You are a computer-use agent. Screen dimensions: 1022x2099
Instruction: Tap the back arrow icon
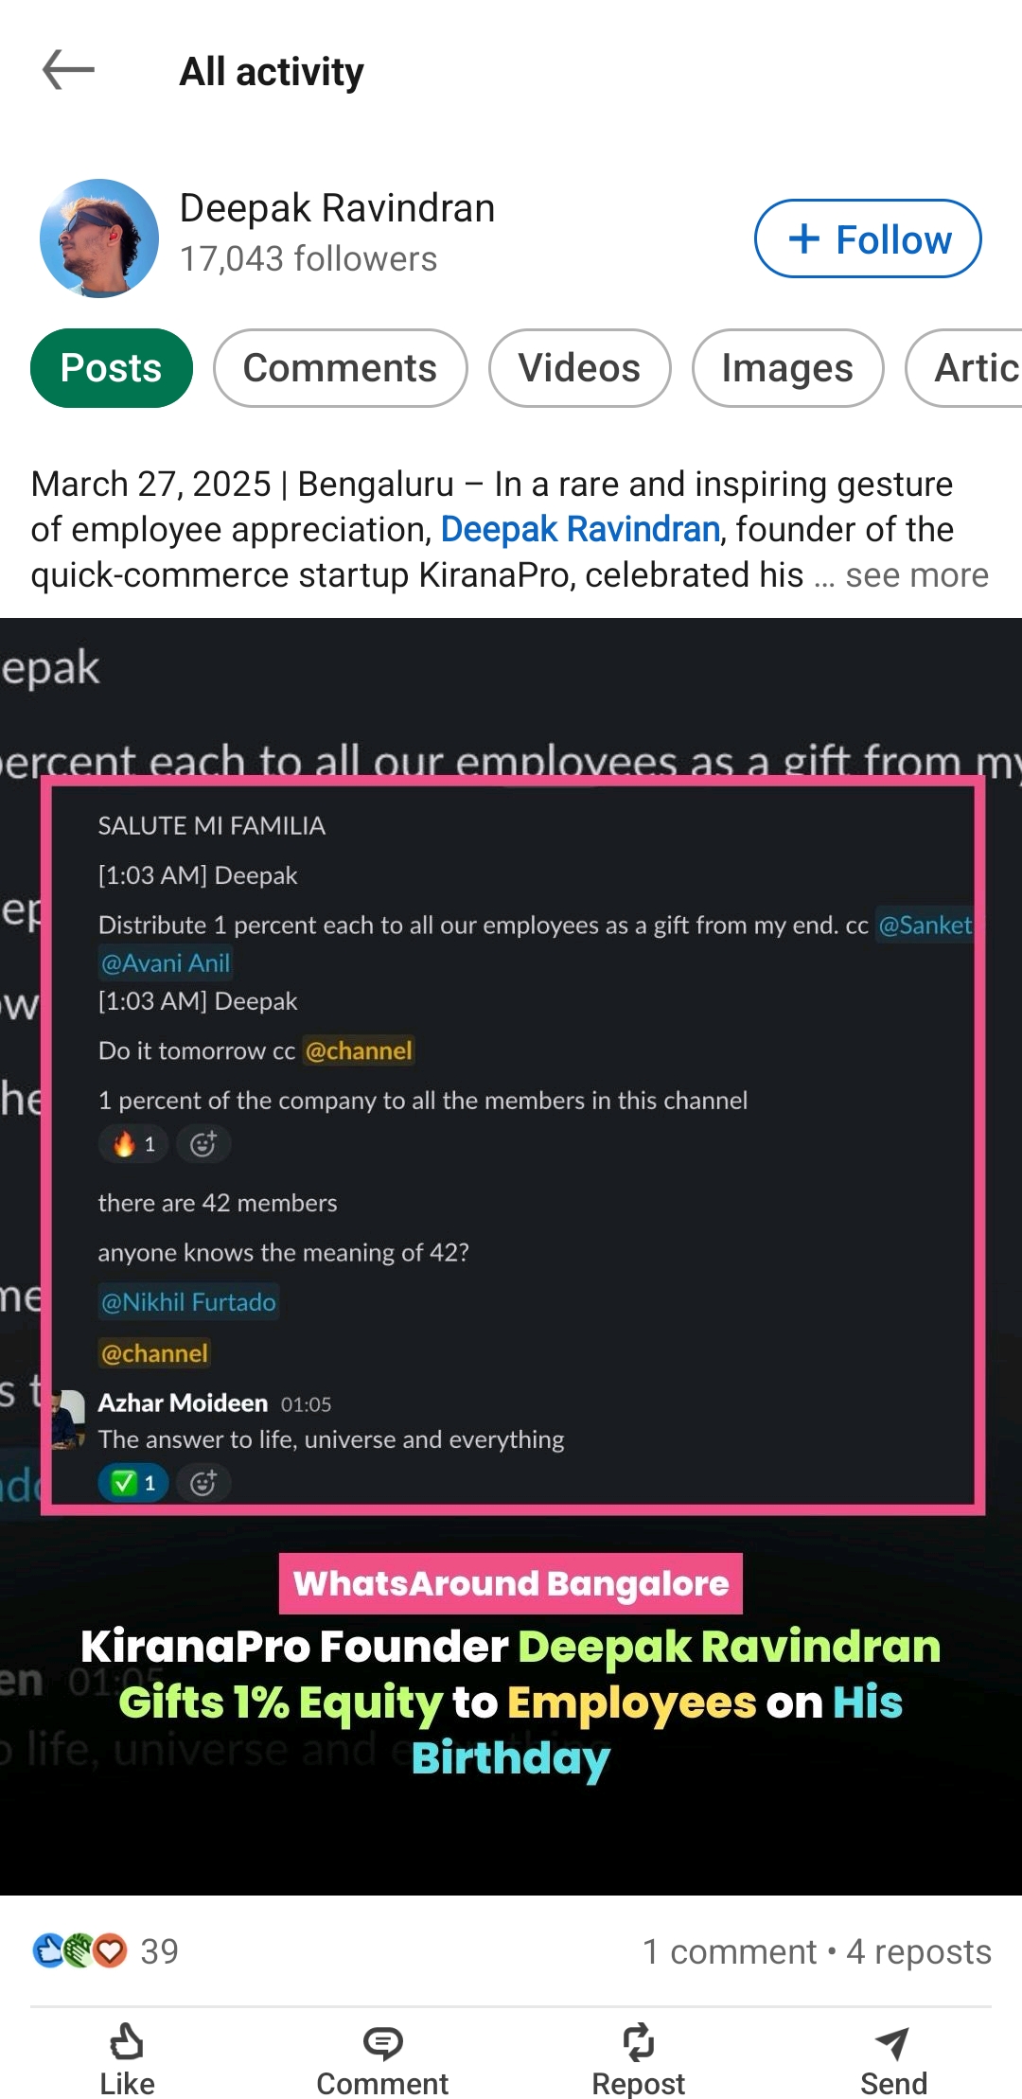[x=69, y=70]
